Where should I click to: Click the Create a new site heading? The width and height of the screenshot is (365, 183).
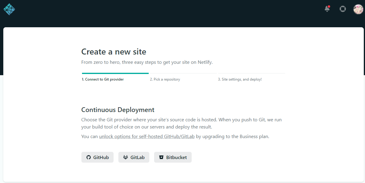click(x=114, y=52)
